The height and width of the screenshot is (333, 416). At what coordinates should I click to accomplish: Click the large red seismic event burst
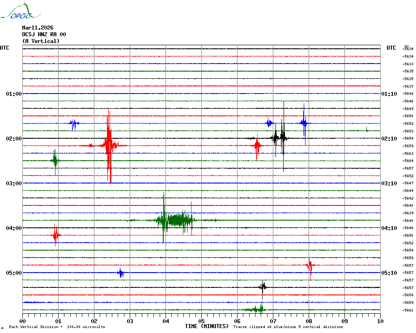pyautogui.click(x=109, y=145)
